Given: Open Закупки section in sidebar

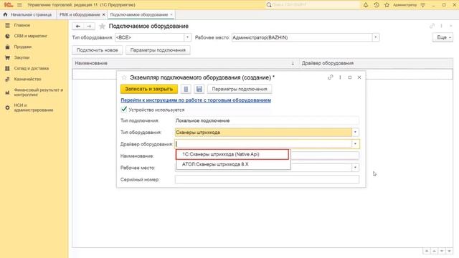Looking at the screenshot, I should click(x=22, y=57).
